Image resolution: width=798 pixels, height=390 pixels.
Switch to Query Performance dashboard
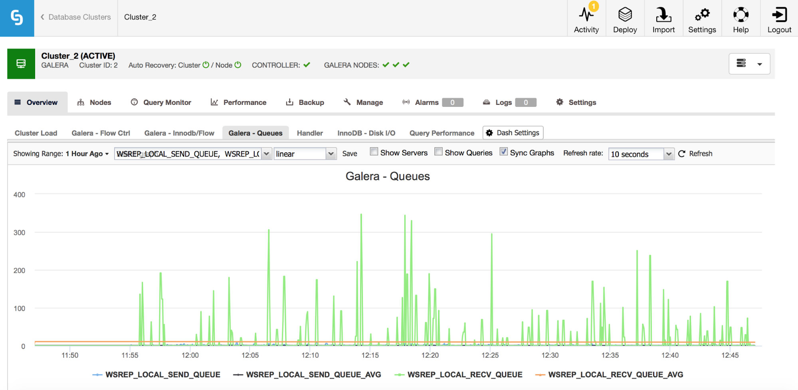click(x=442, y=133)
